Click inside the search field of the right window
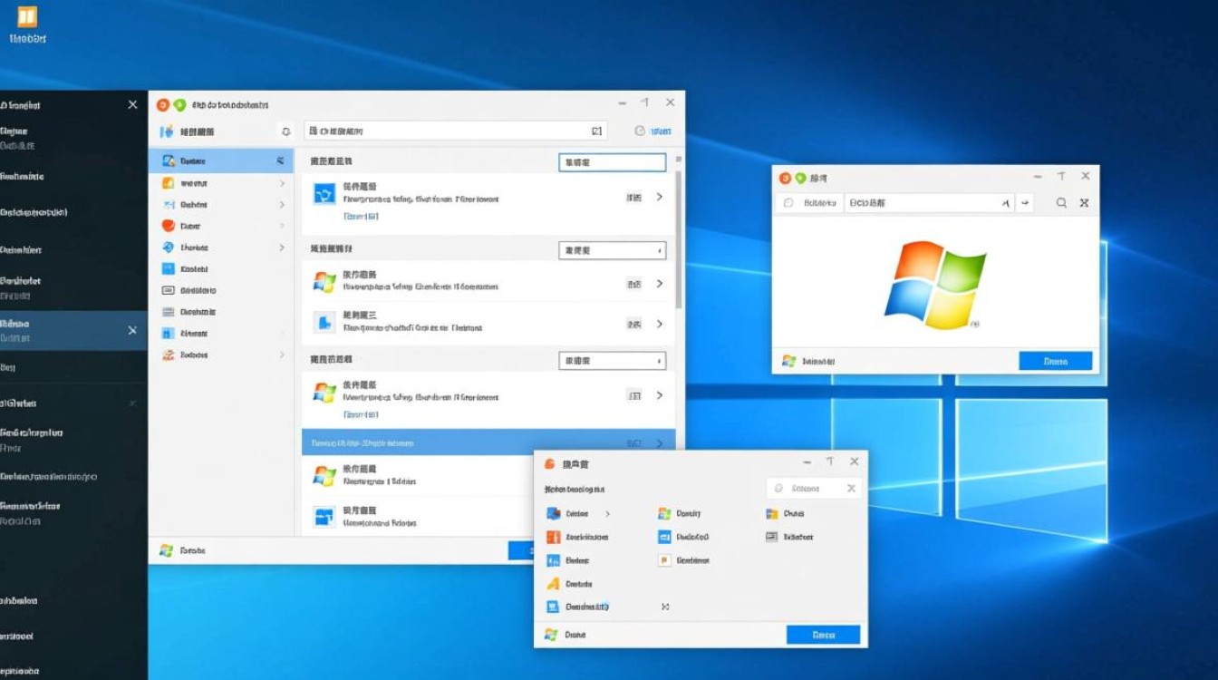The width and height of the screenshot is (1218, 680). (924, 202)
